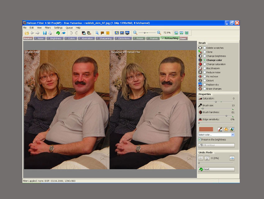
Task: Click the Brush size slider handle
Action: tap(203, 109)
